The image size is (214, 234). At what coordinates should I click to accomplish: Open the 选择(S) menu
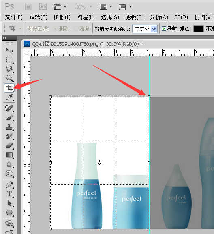coord(110,17)
